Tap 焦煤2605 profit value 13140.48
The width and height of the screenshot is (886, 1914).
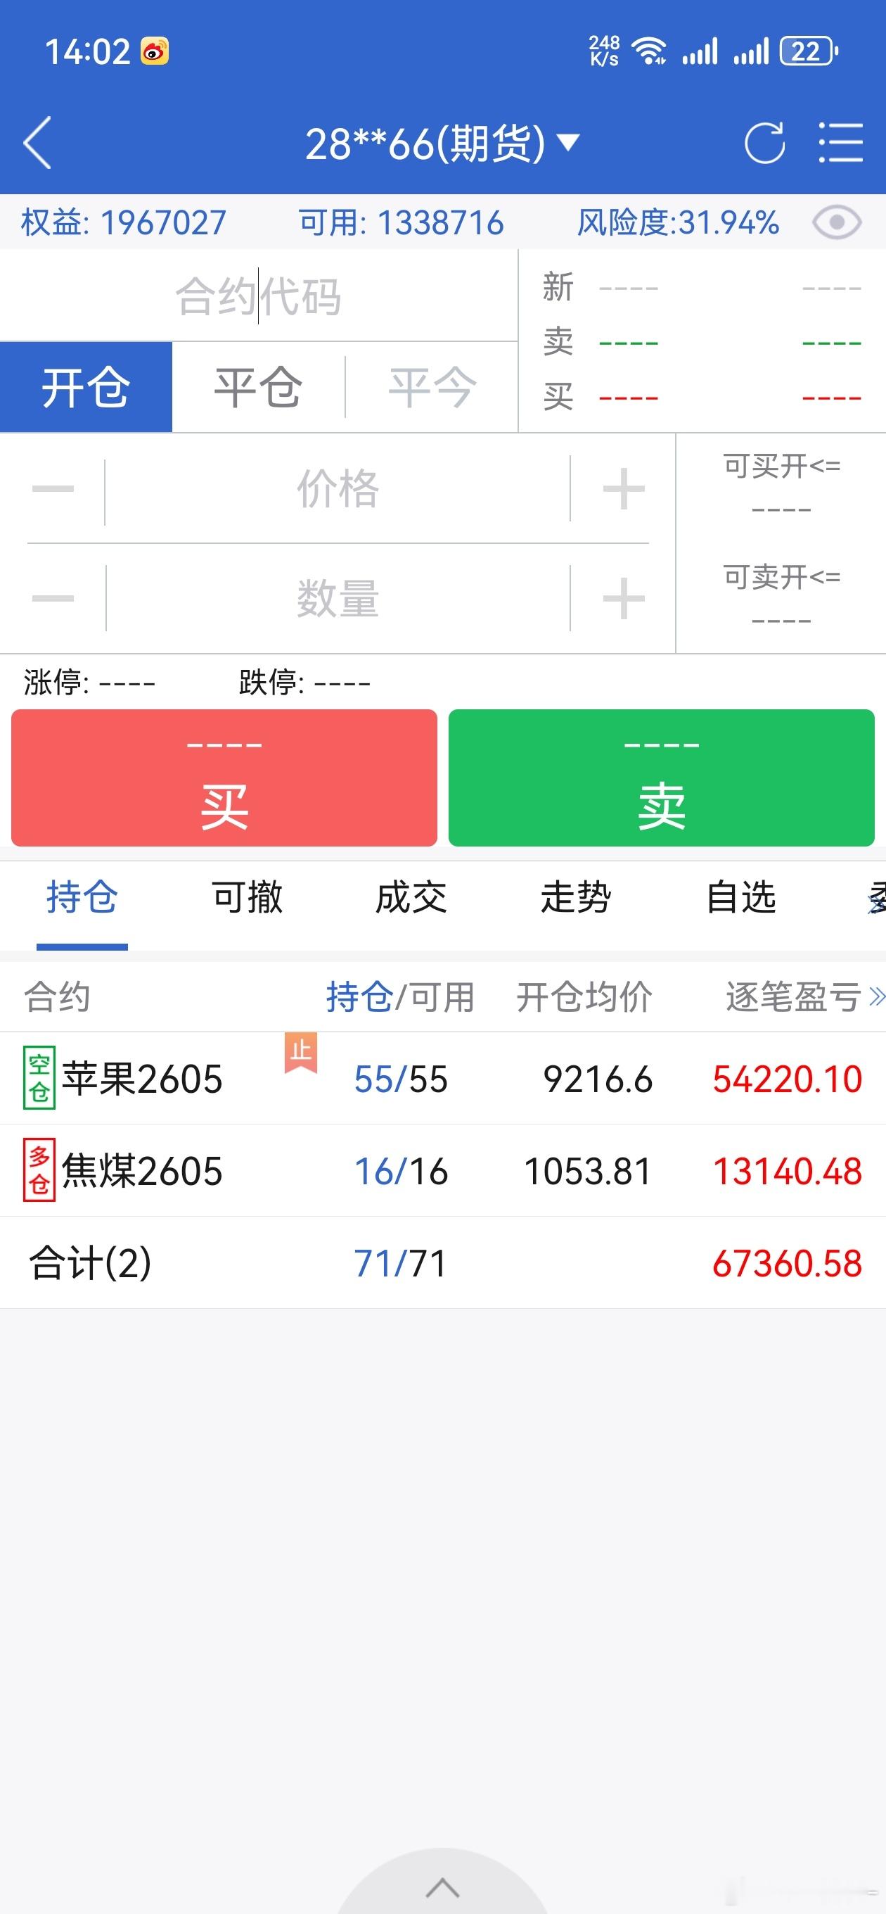click(788, 1171)
